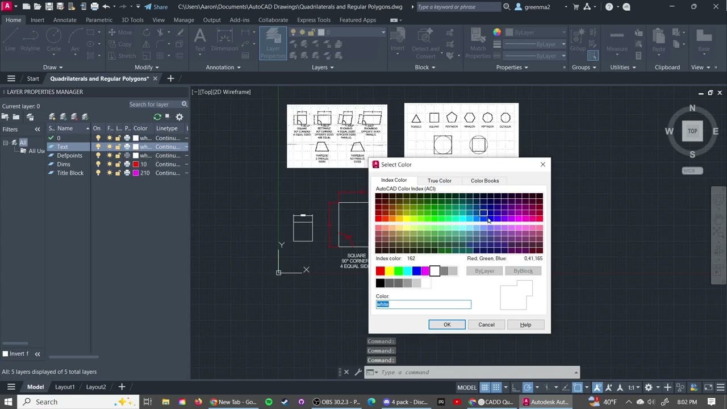Viewport: 727px width, 409px height.
Task: Click the layer search magnifier icon
Action: (x=184, y=104)
